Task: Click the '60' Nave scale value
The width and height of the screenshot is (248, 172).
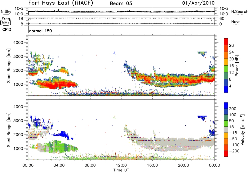Action: [222, 19]
